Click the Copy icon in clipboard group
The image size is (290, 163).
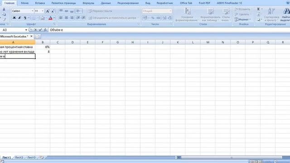(4, 14)
